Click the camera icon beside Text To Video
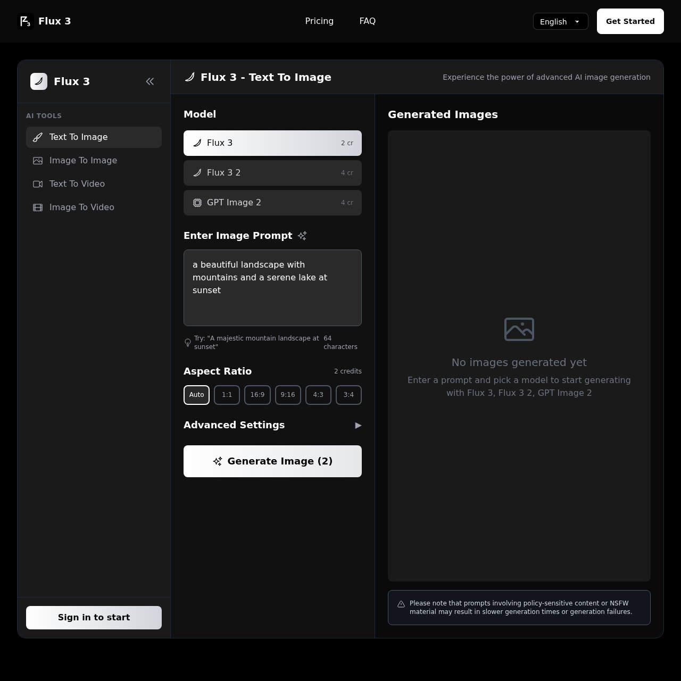The height and width of the screenshot is (681, 681). [x=38, y=184]
